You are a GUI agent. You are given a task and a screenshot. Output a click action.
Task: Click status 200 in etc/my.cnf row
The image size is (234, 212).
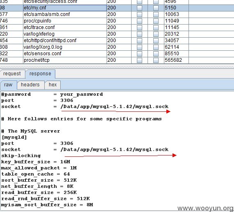click(111, 8)
